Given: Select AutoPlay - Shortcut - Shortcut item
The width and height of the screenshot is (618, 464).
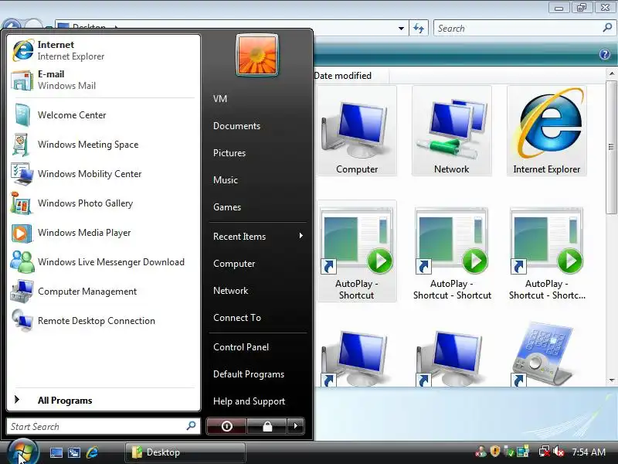Looking at the screenshot, I should pos(452,251).
